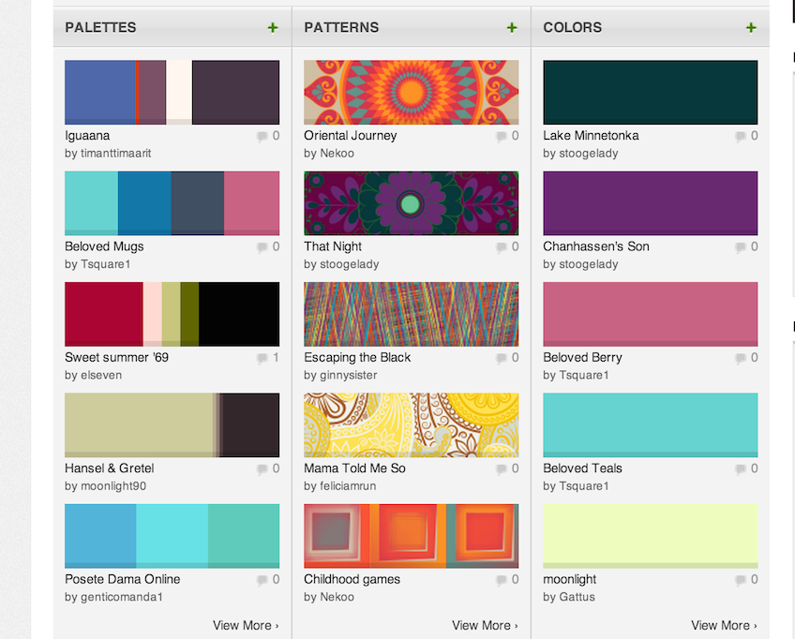795x639 pixels.
Task: View More patterns
Action: 485,625
